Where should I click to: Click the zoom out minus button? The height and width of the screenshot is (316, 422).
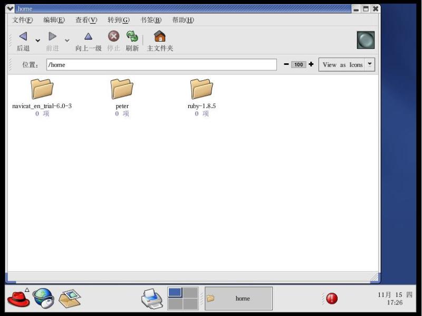[286, 64]
